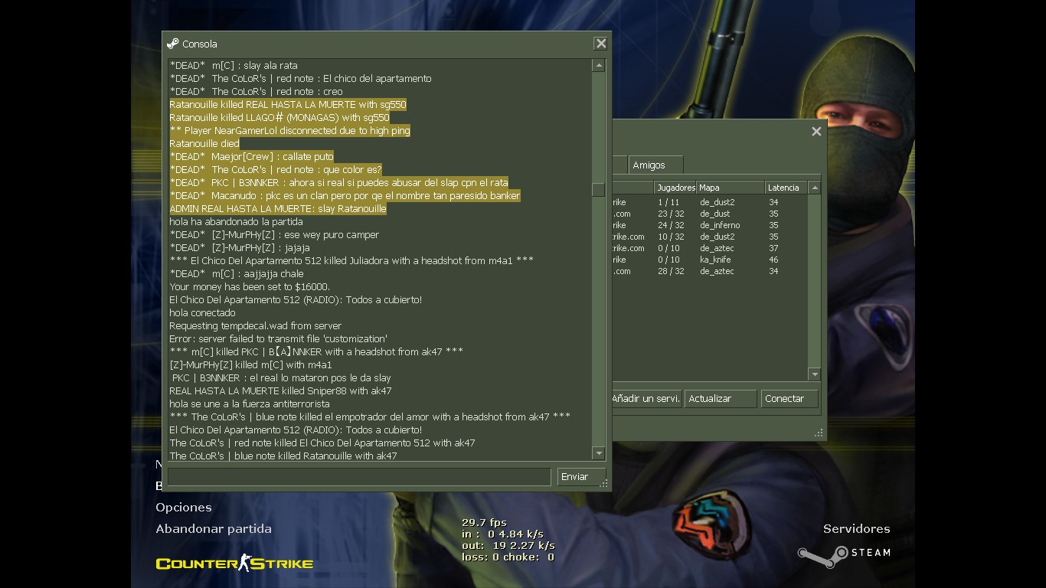Image resolution: width=1046 pixels, height=588 pixels.
Task: Click server list scrollbar down arrow
Action: tap(815, 374)
